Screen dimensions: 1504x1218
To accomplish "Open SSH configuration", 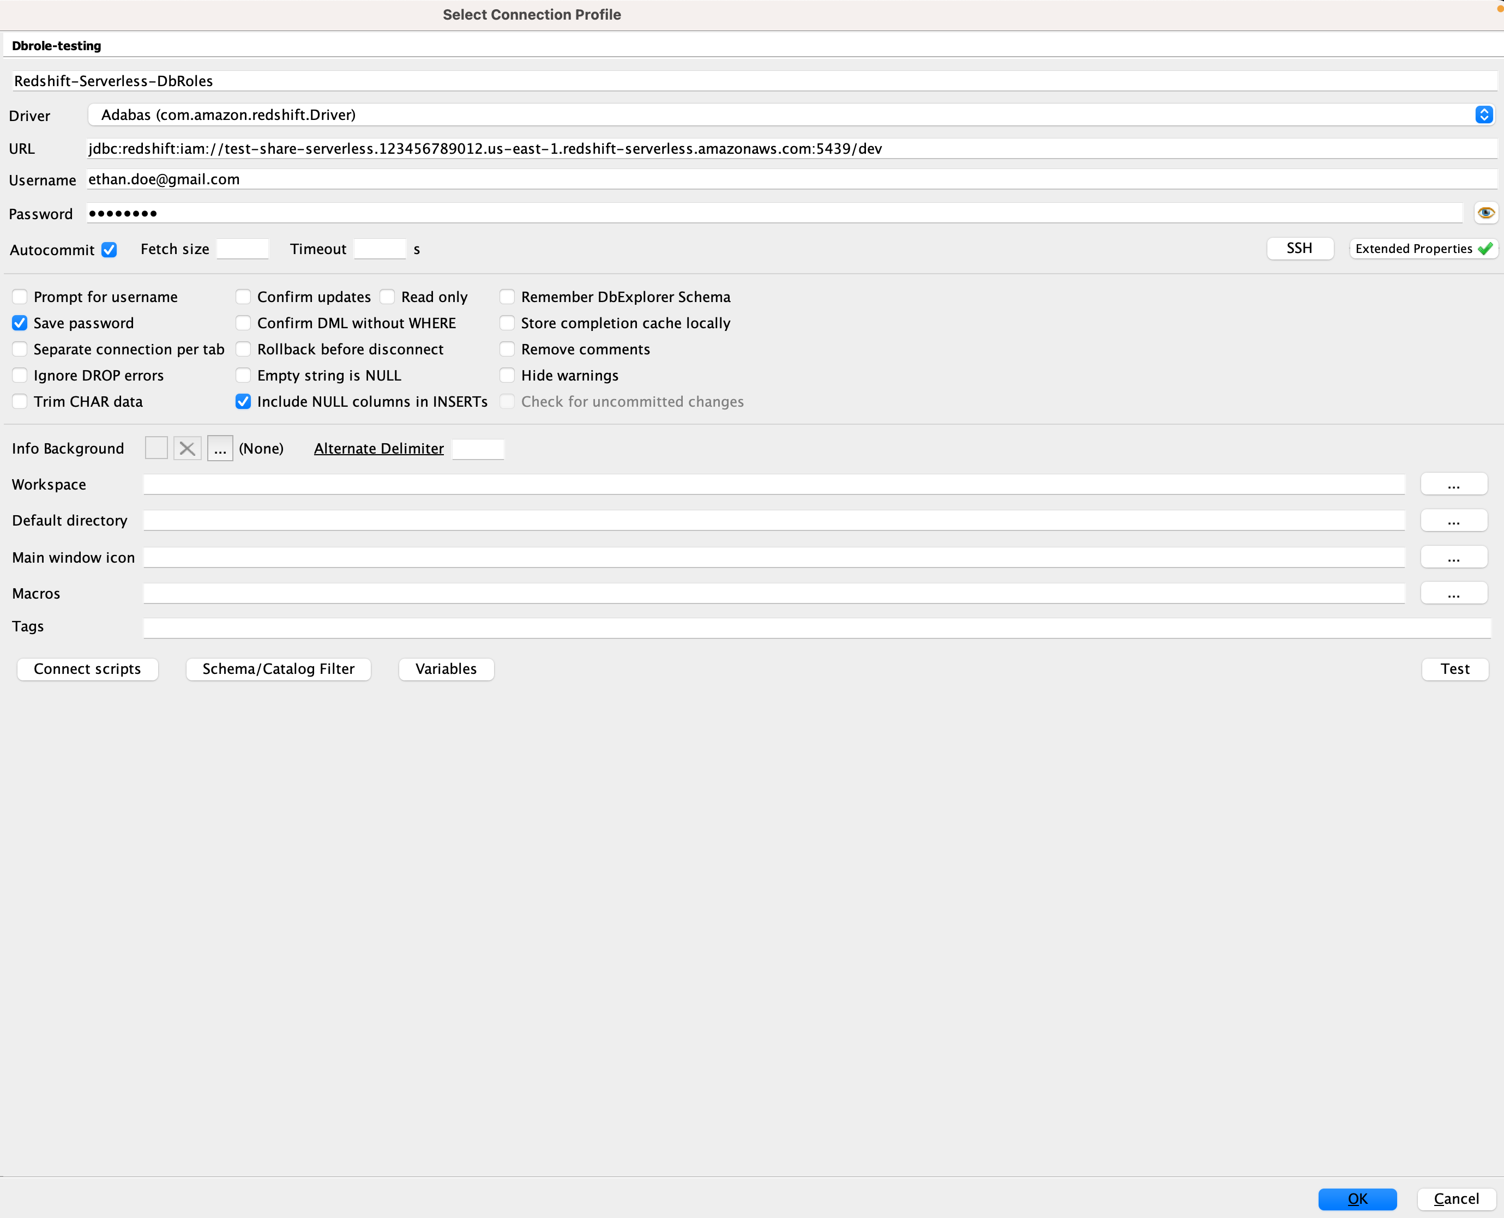I will pyautogui.click(x=1299, y=249).
